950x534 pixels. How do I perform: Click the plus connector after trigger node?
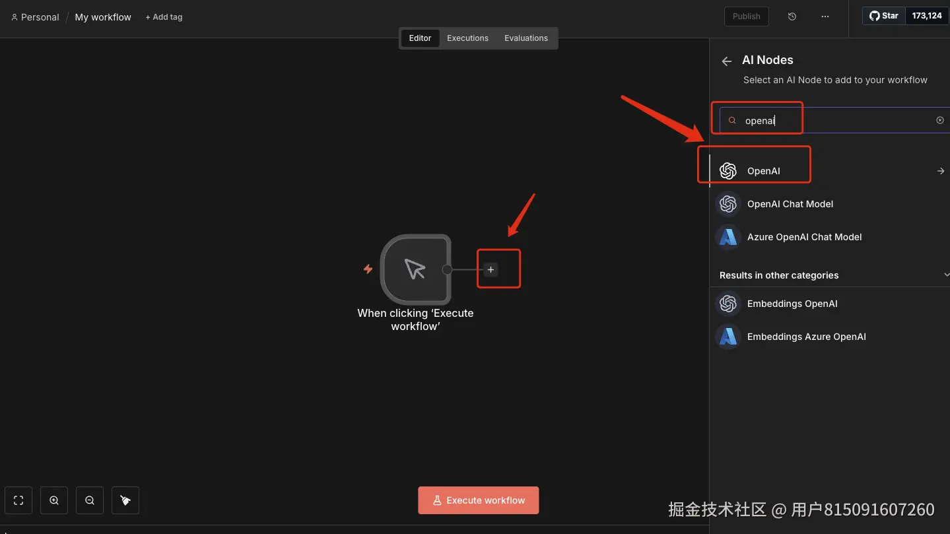coord(491,269)
